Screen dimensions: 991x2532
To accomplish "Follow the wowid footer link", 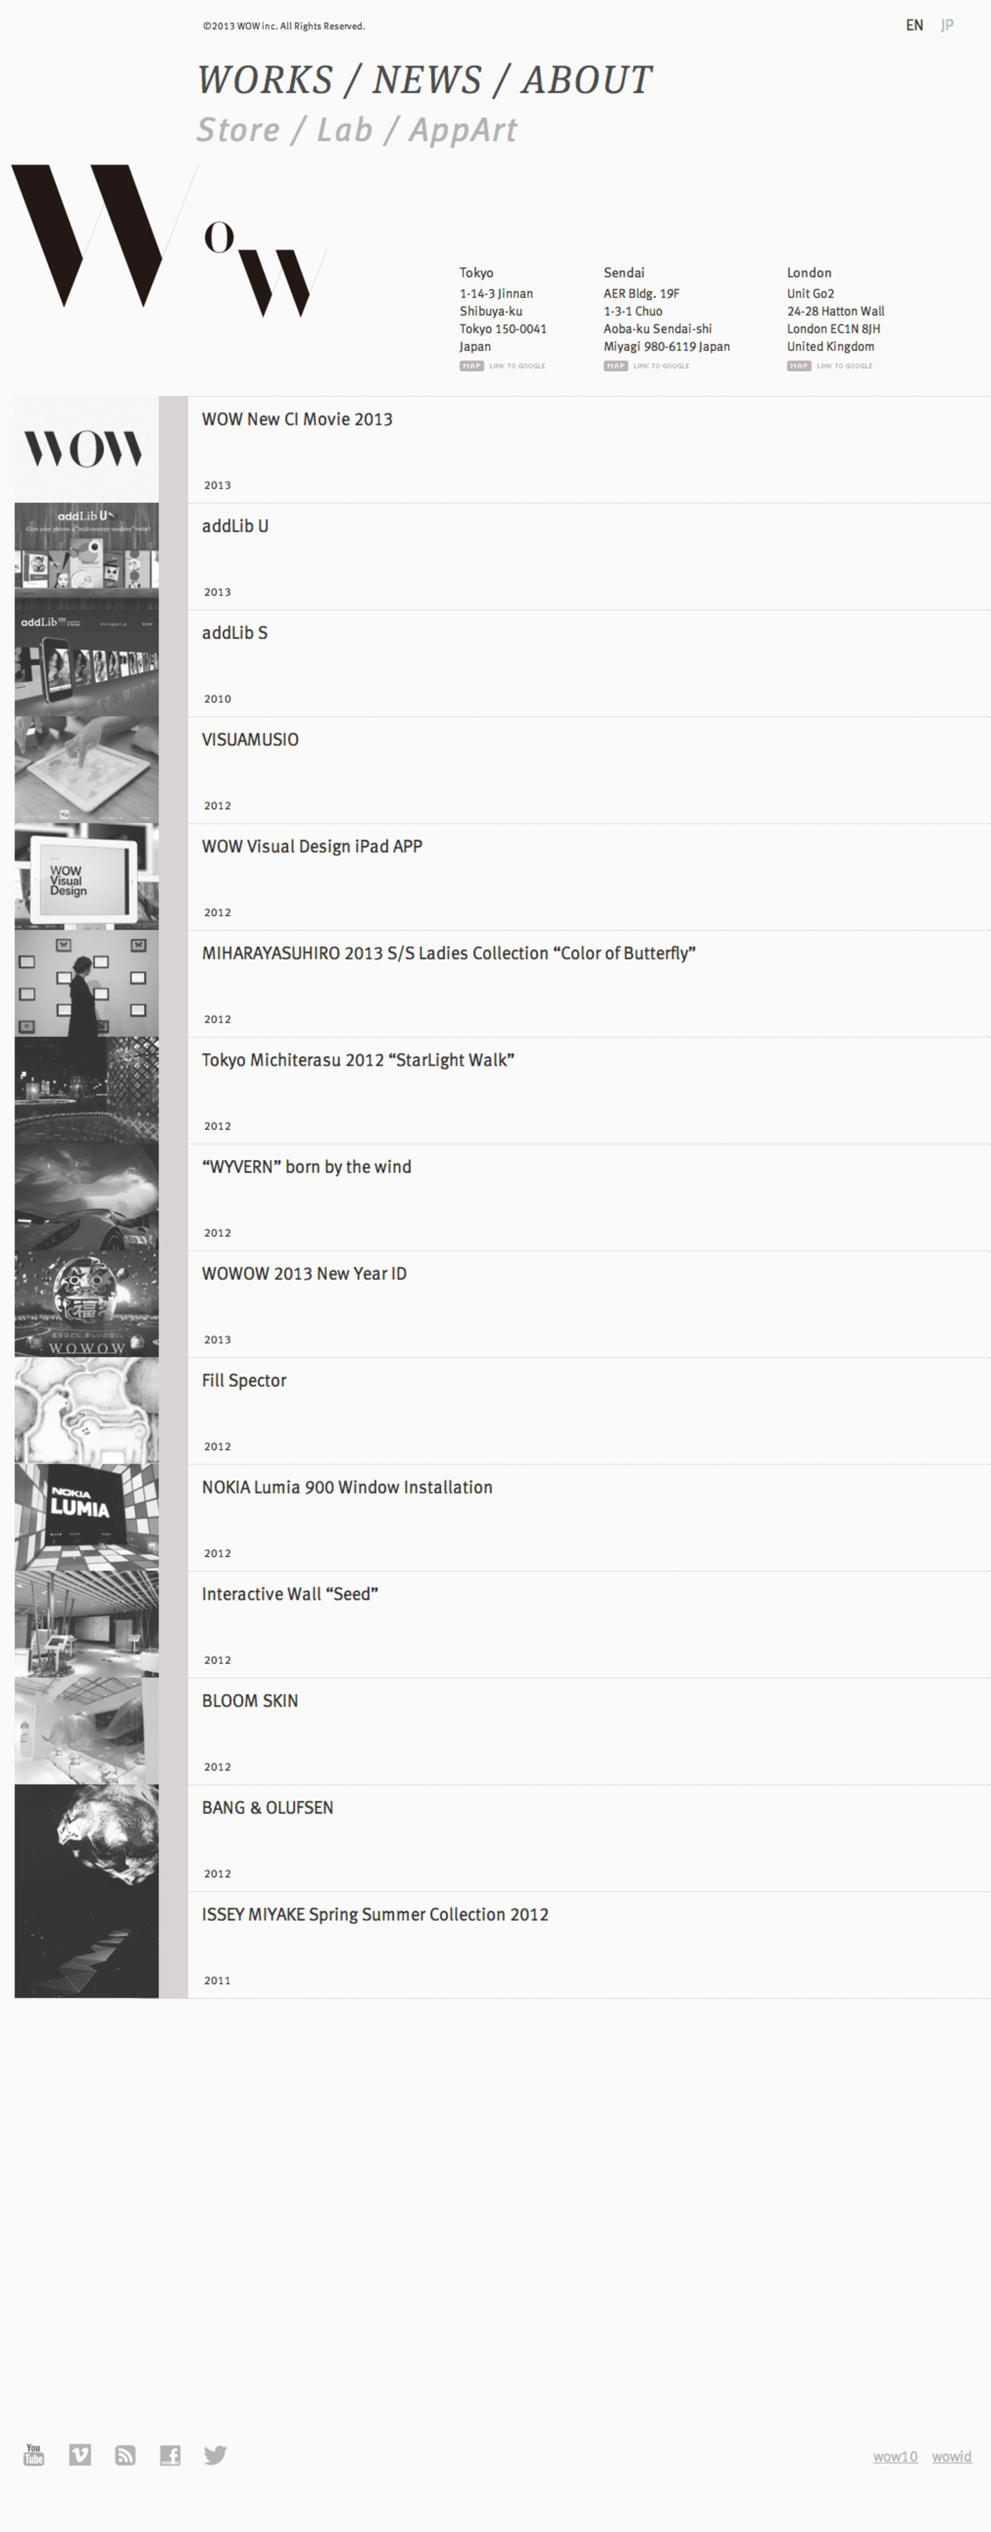I will 950,2456.
